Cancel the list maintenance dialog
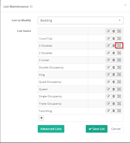Viewport: 130px width, 143px height. coord(116,129)
